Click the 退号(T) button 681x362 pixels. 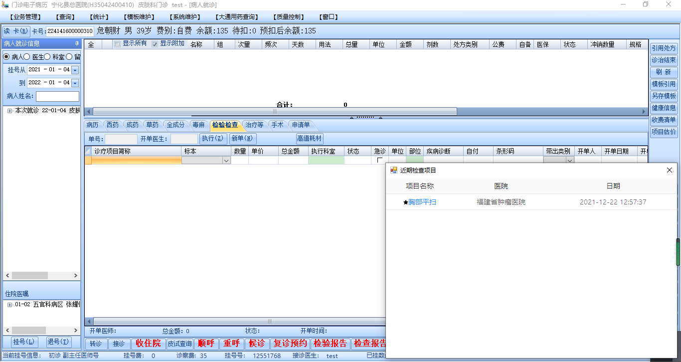tap(58, 342)
